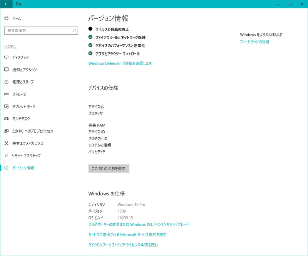
Task: Click ウイルスと脅威の防止 text
Action: (112, 29)
